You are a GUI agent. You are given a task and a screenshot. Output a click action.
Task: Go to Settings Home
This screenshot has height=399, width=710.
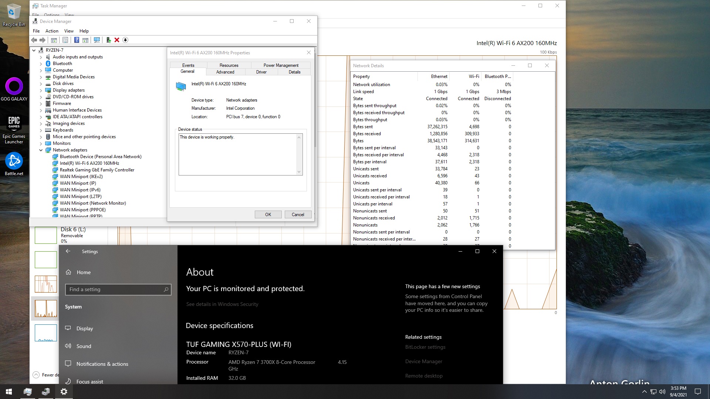tap(84, 272)
